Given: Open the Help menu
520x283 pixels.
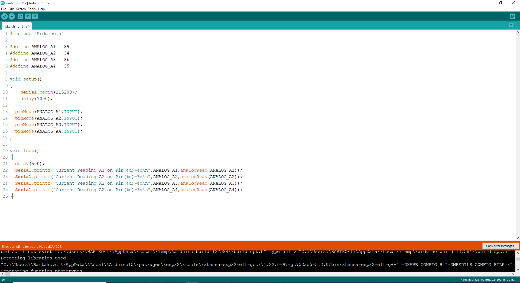Looking at the screenshot, I should pos(41,9).
